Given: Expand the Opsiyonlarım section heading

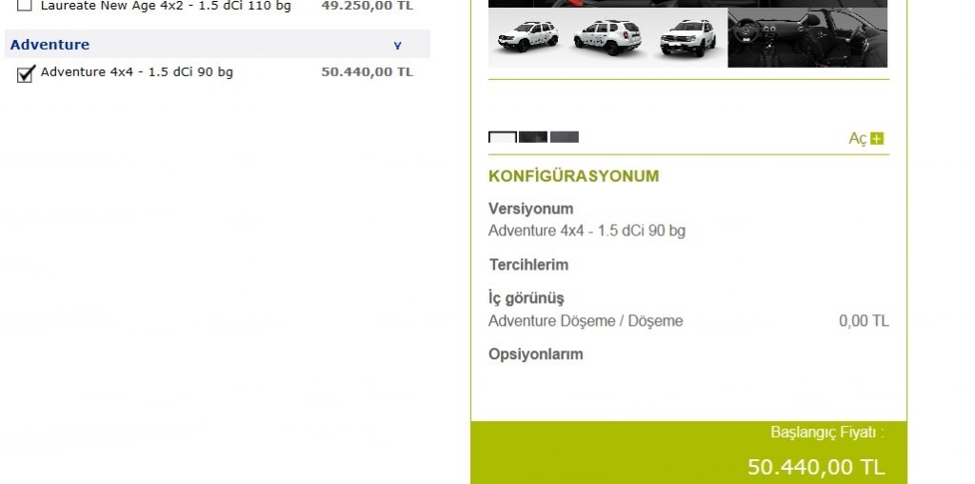Looking at the screenshot, I should click(x=535, y=354).
